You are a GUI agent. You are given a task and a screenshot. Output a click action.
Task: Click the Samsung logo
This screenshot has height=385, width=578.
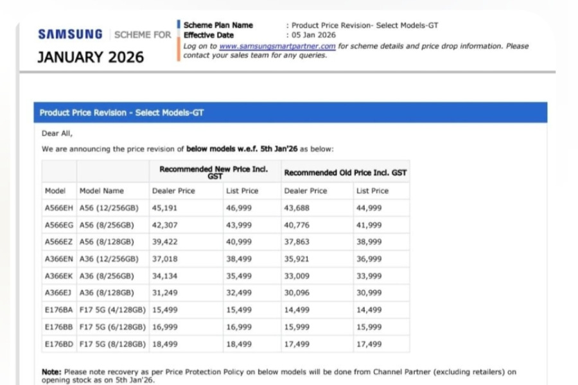[x=70, y=35]
